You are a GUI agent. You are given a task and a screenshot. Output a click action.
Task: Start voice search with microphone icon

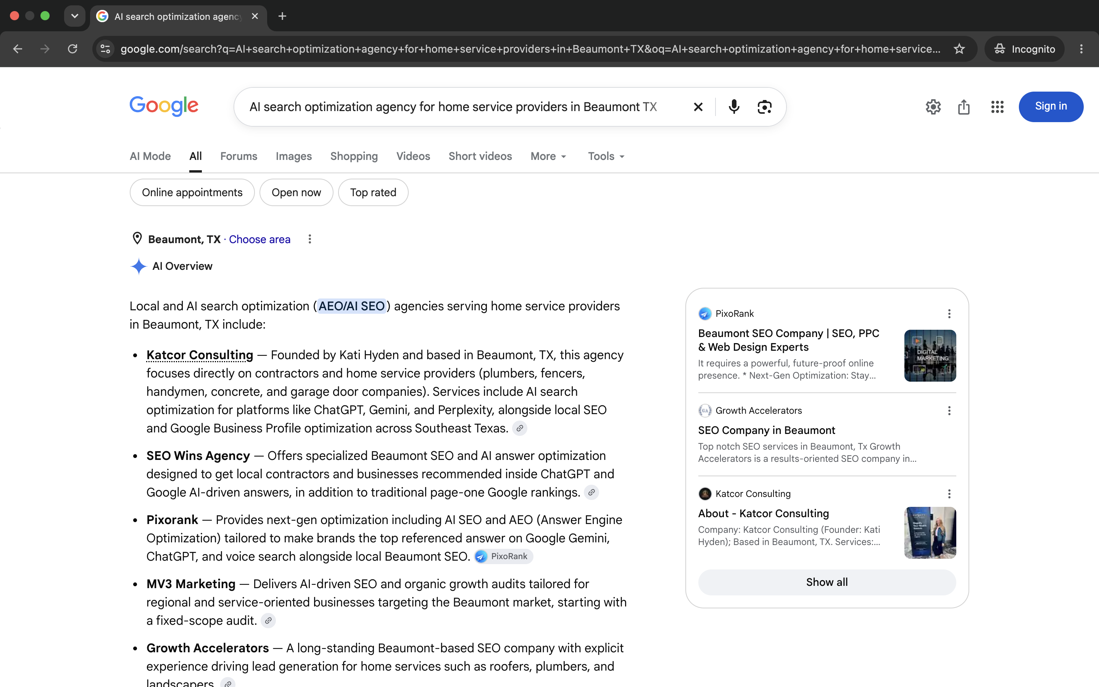(734, 107)
